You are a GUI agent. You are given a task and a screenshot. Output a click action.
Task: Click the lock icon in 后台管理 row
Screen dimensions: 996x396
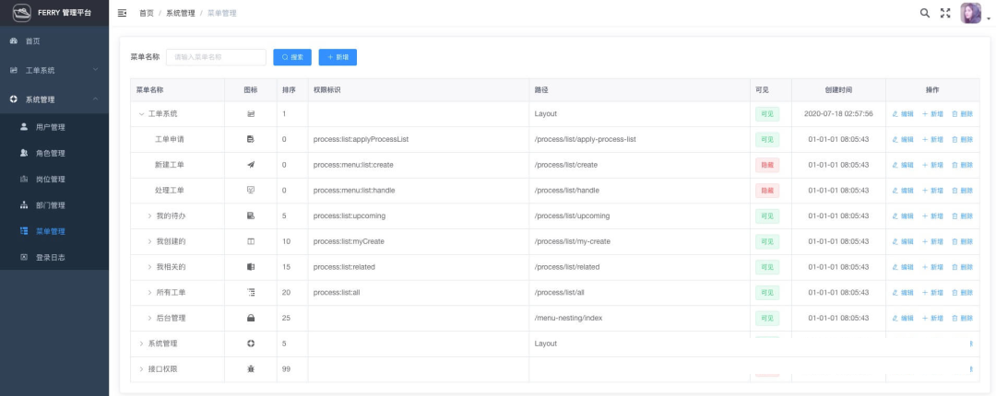[250, 318]
